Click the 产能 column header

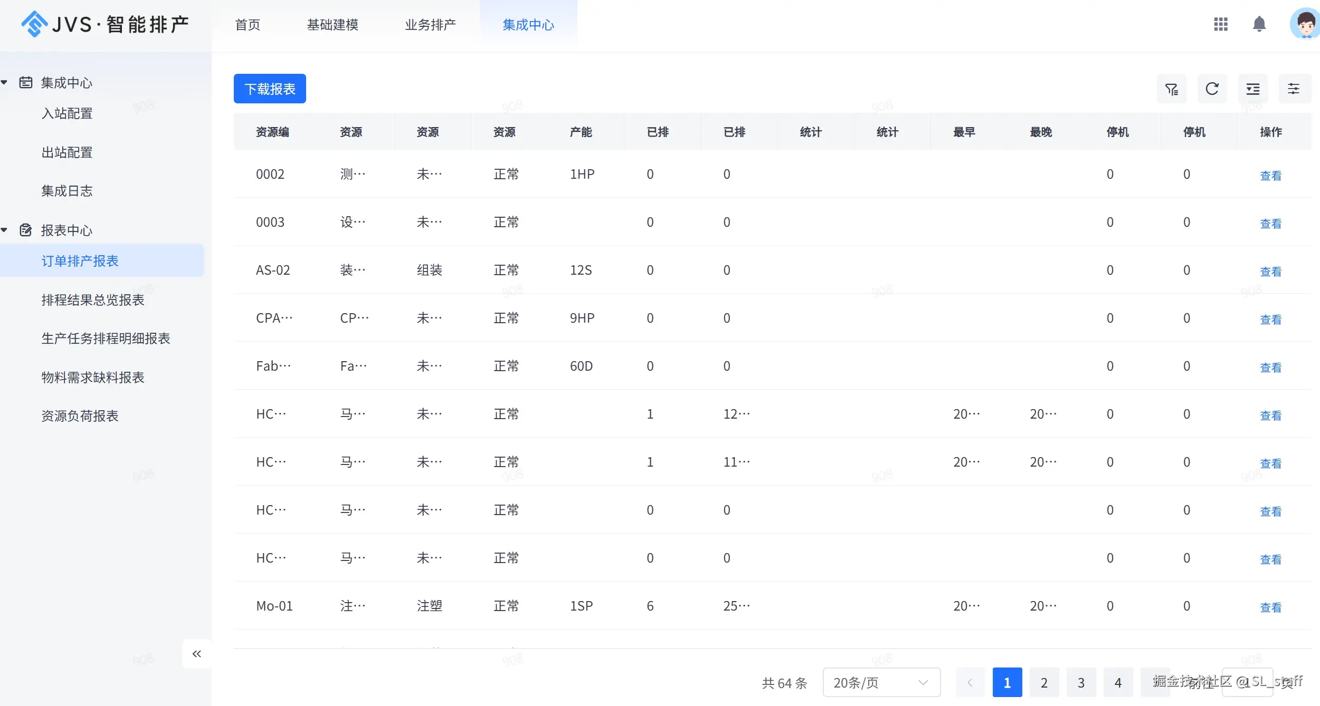coord(581,132)
